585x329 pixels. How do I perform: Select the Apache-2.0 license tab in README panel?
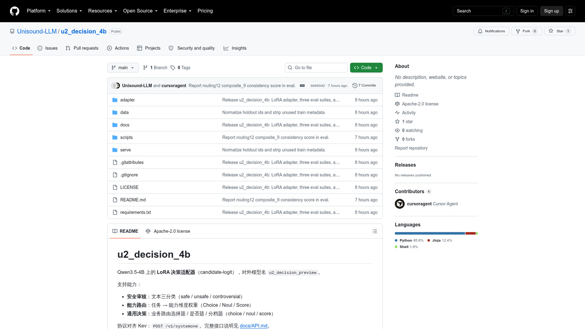168,231
